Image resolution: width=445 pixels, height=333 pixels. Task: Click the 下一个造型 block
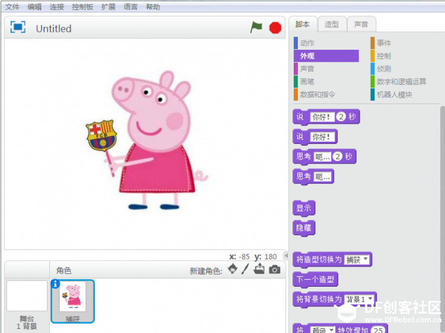[315, 280]
